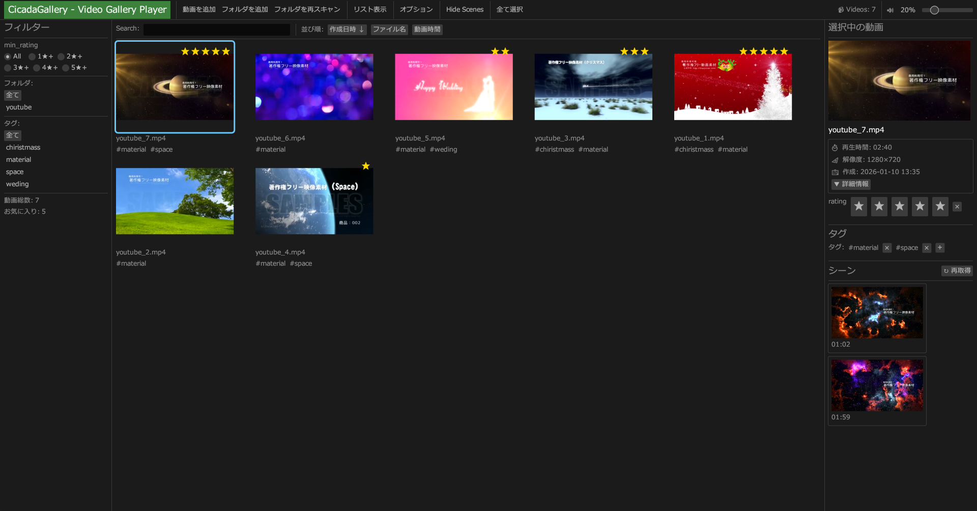Click the 再取得 scene refresh button
Viewport: 977px width, 511px height.
[957, 271]
